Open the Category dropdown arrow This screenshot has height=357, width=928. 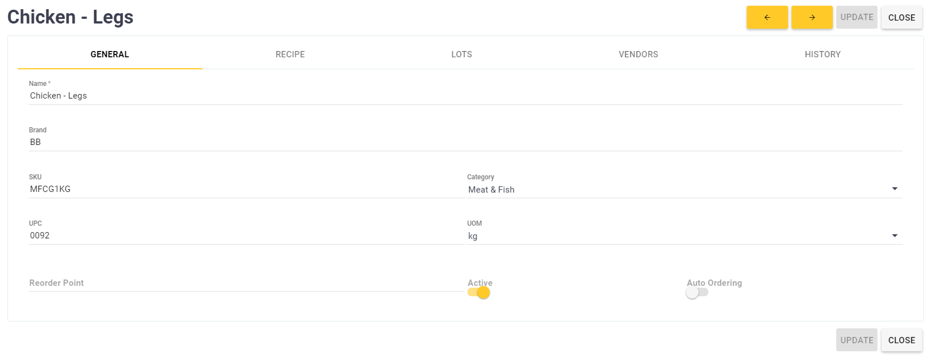coord(894,189)
